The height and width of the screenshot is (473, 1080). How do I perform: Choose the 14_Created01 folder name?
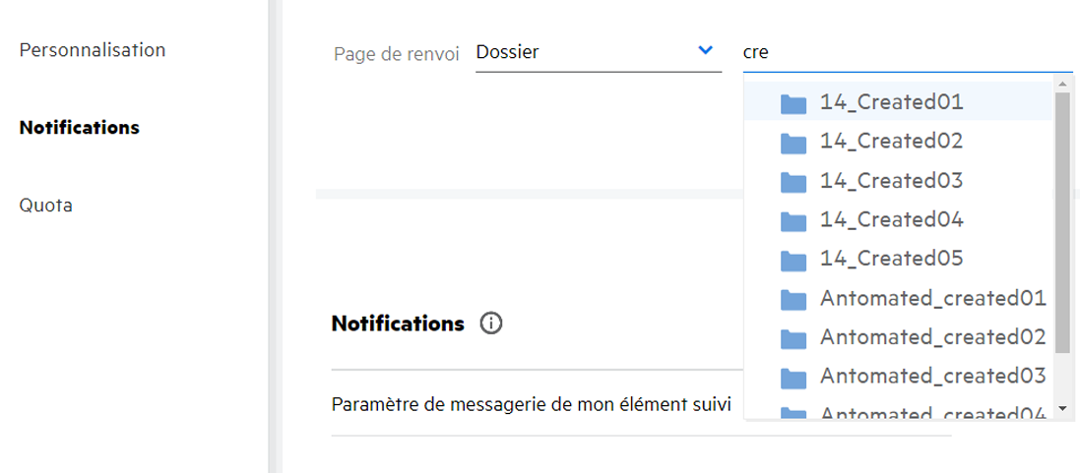pos(890,102)
